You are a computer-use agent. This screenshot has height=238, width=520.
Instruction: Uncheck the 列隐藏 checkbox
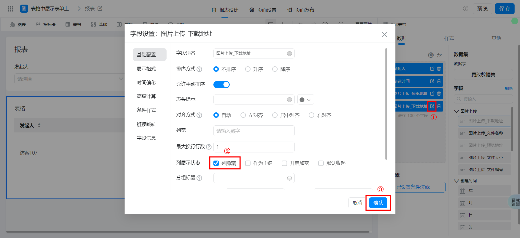coord(216,163)
